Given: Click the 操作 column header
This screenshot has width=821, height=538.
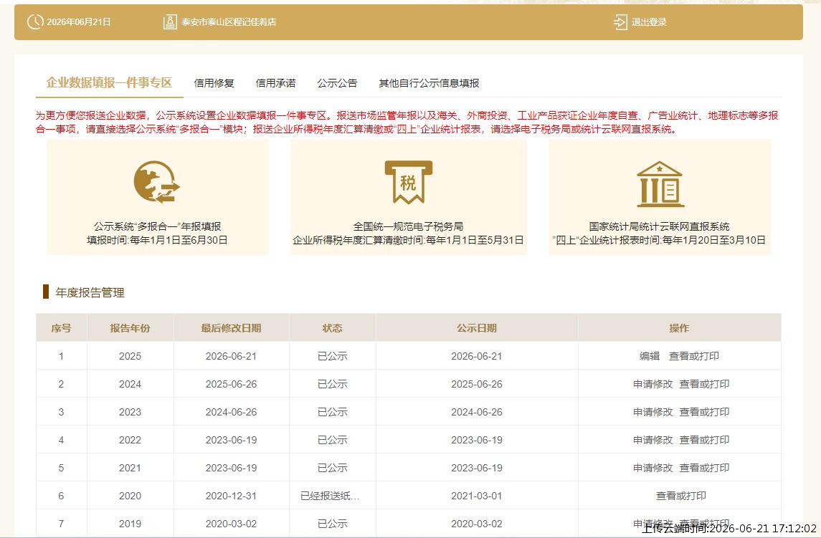Looking at the screenshot, I should [x=679, y=328].
